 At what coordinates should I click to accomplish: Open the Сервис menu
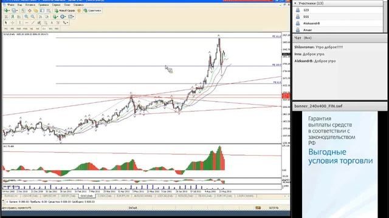click(56, 5)
